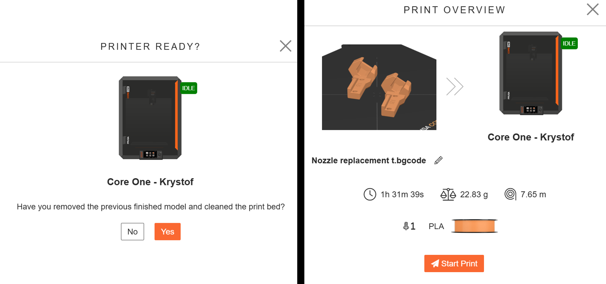
Task: Click Core One - Krystof name in Printer Ready
Action: 150,182
